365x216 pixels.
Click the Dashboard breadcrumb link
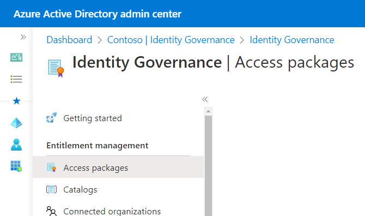coord(69,40)
